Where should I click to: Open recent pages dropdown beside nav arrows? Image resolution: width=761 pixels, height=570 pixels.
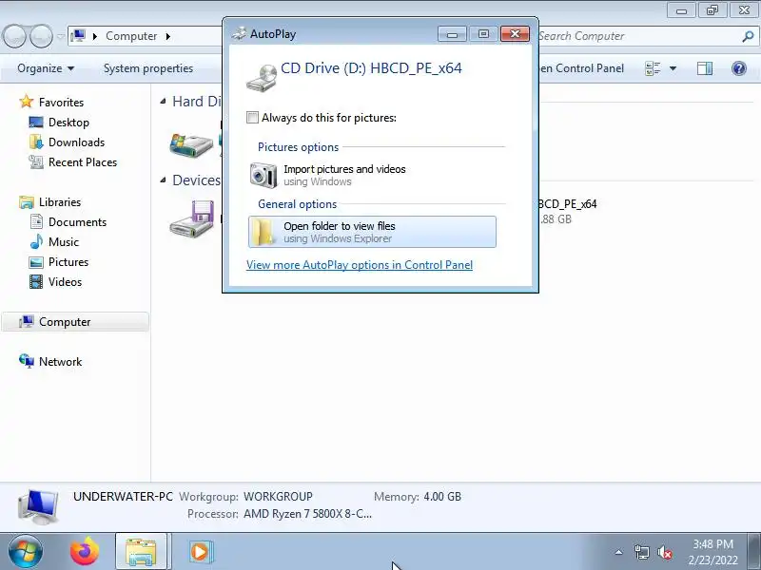coord(61,36)
